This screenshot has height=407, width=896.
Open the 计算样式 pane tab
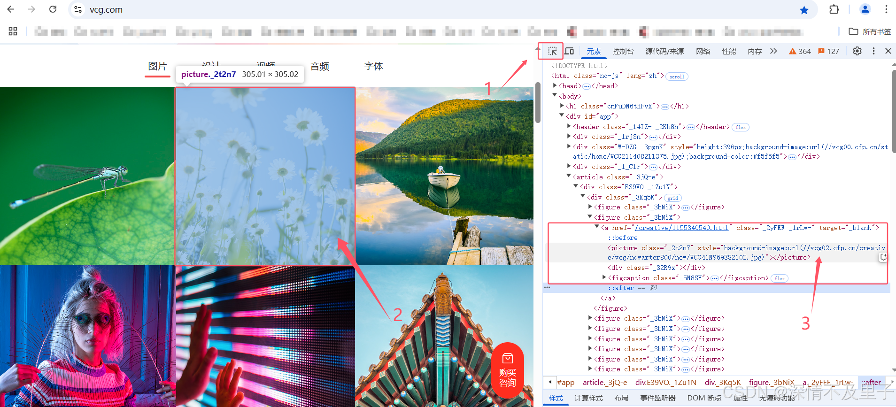[588, 398]
